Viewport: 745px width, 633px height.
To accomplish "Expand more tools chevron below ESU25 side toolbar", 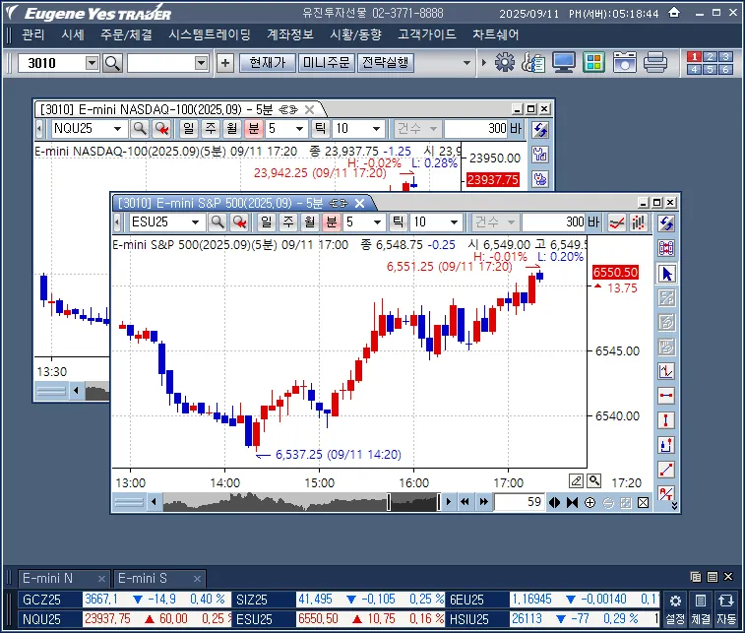I will pos(675,506).
